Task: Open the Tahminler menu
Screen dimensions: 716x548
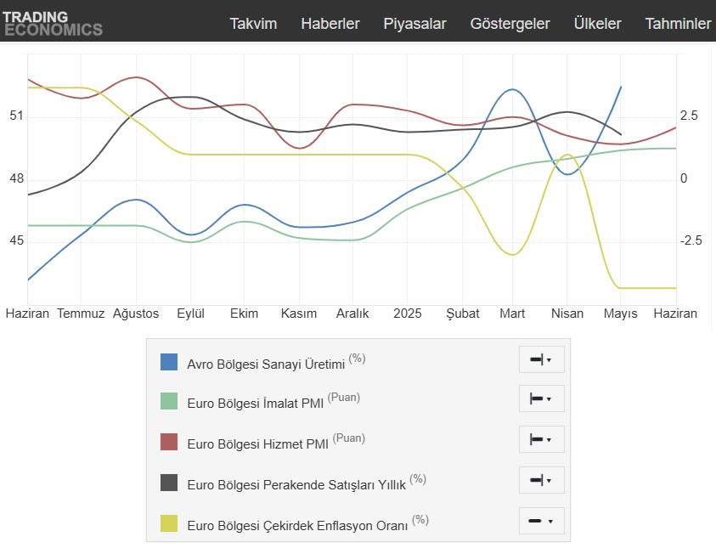Action: tap(678, 24)
